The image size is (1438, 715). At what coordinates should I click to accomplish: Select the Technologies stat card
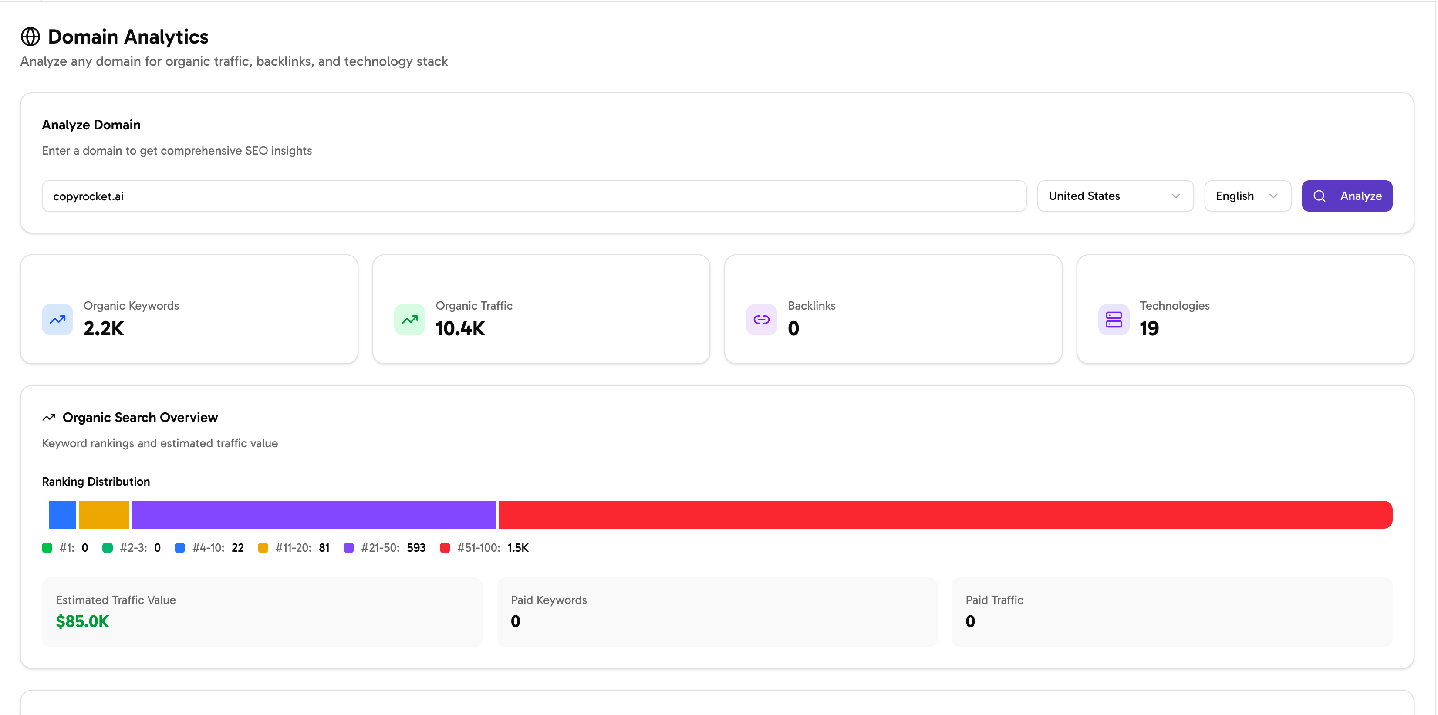1245,309
